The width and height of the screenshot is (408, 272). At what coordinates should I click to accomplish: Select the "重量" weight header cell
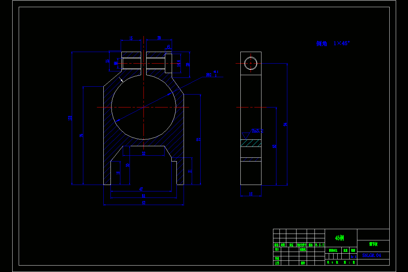pyautogui.click(x=345, y=250)
